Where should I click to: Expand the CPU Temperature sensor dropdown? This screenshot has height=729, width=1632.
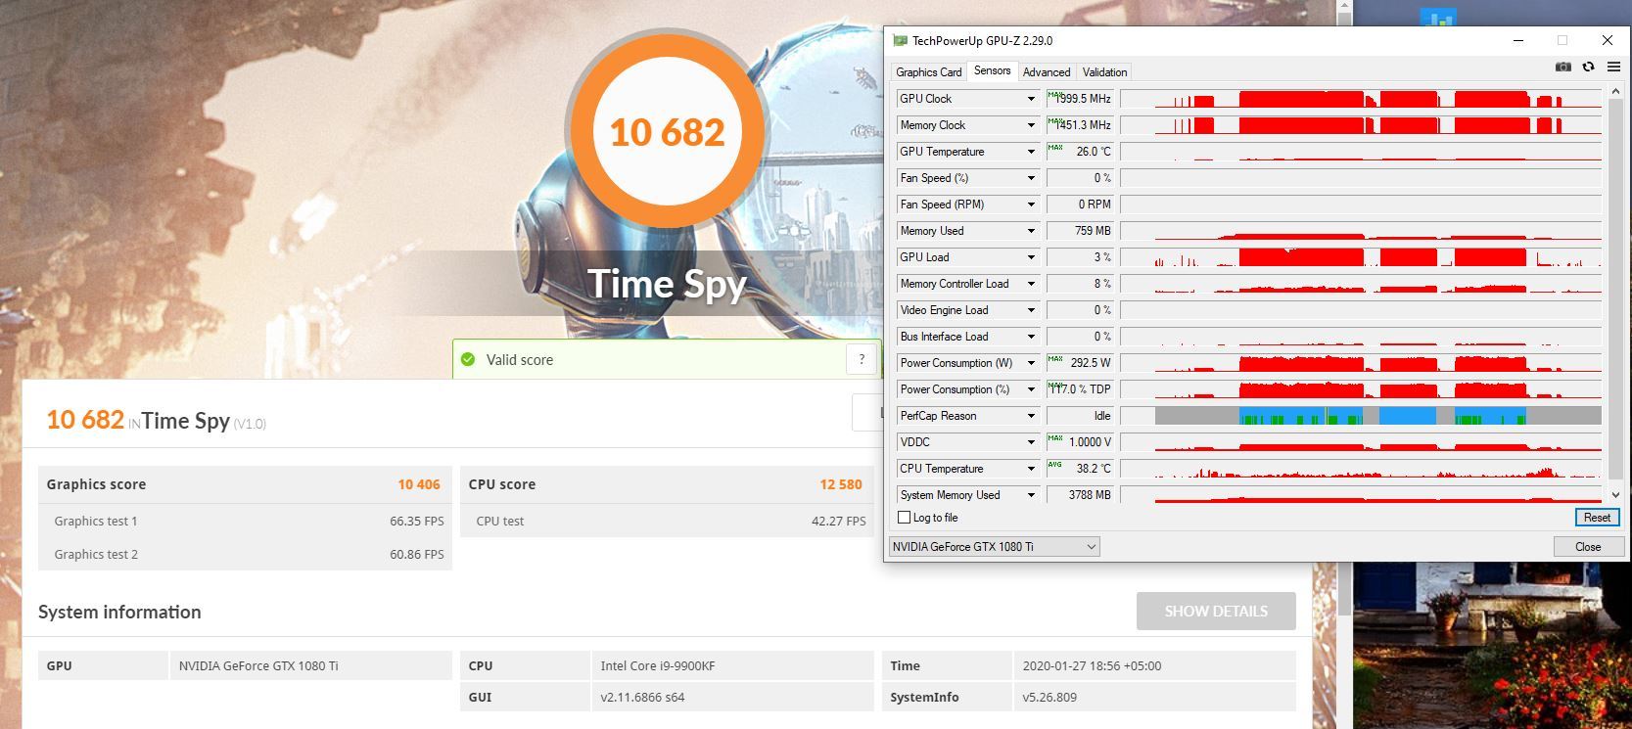click(1031, 469)
